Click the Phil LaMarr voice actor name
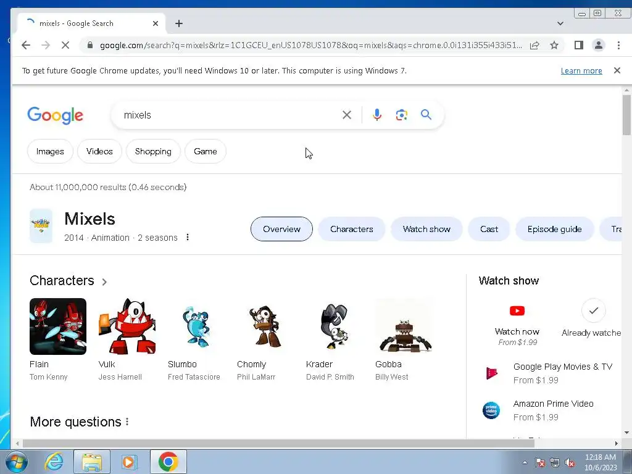Image resolution: width=632 pixels, height=474 pixels. [x=256, y=377]
